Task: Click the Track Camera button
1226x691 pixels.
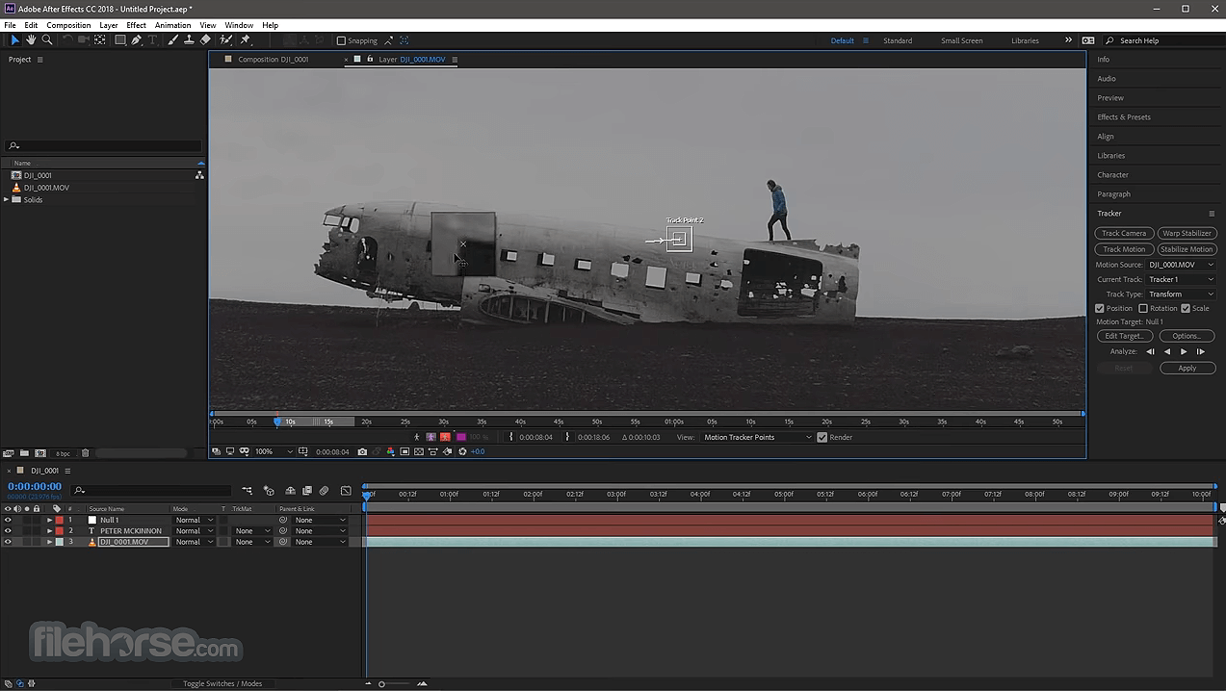Action: 1124,233
